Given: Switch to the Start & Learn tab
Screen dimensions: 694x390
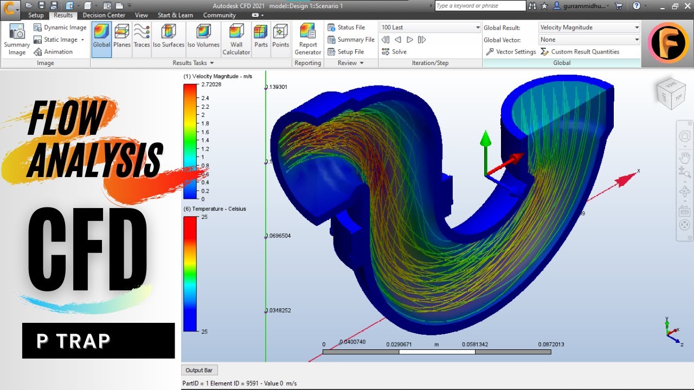Looking at the screenshot, I should click(x=175, y=15).
